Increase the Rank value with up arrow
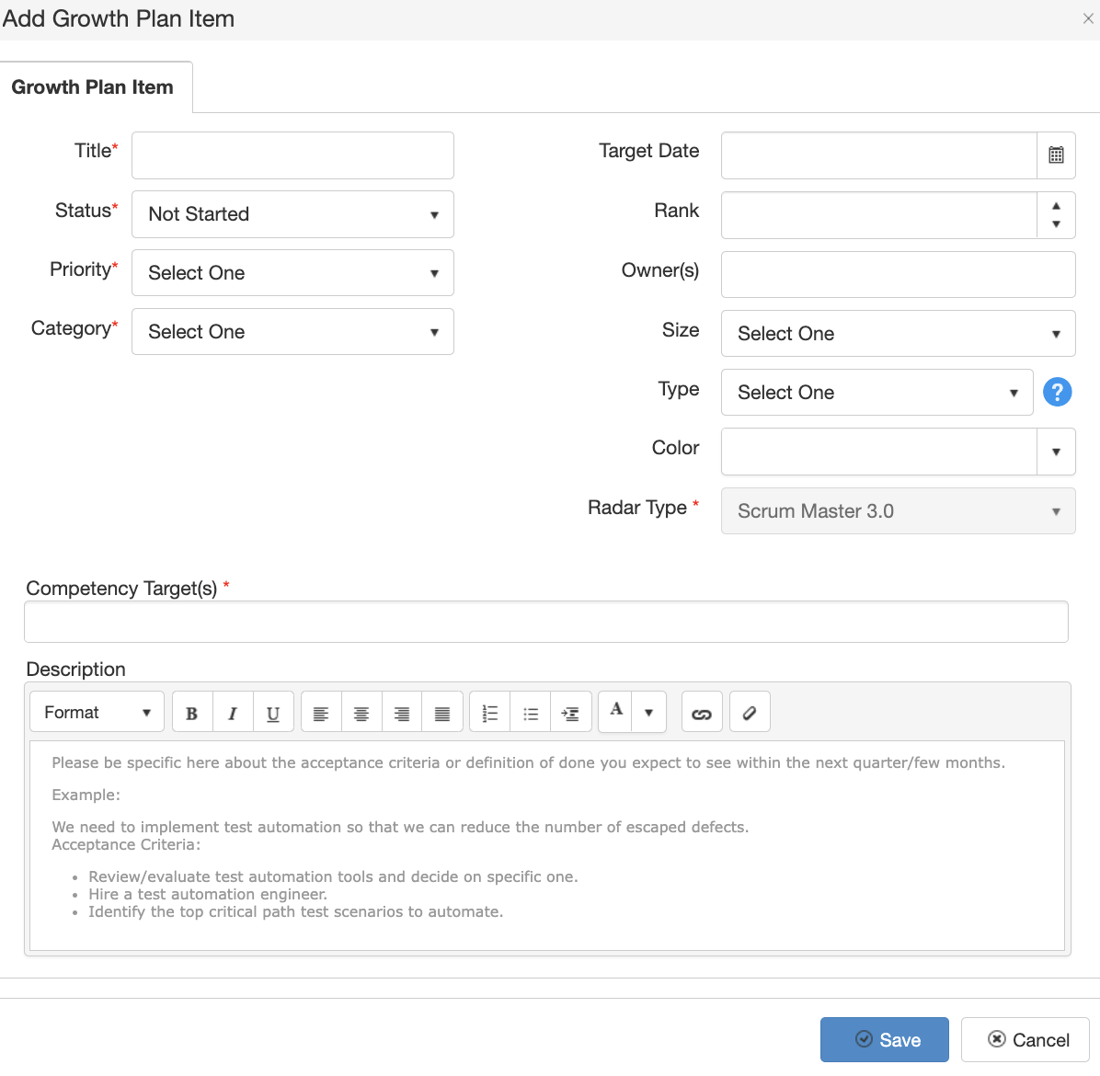1100x1076 pixels. (x=1056, y=205)
